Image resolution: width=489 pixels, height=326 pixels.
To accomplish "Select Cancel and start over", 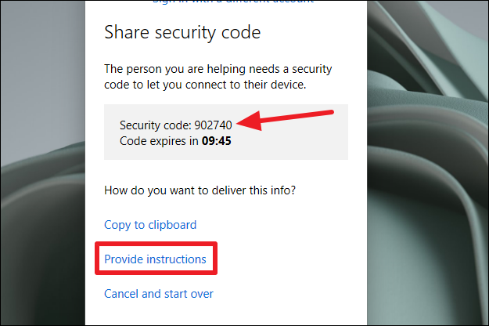I will 158,294.
